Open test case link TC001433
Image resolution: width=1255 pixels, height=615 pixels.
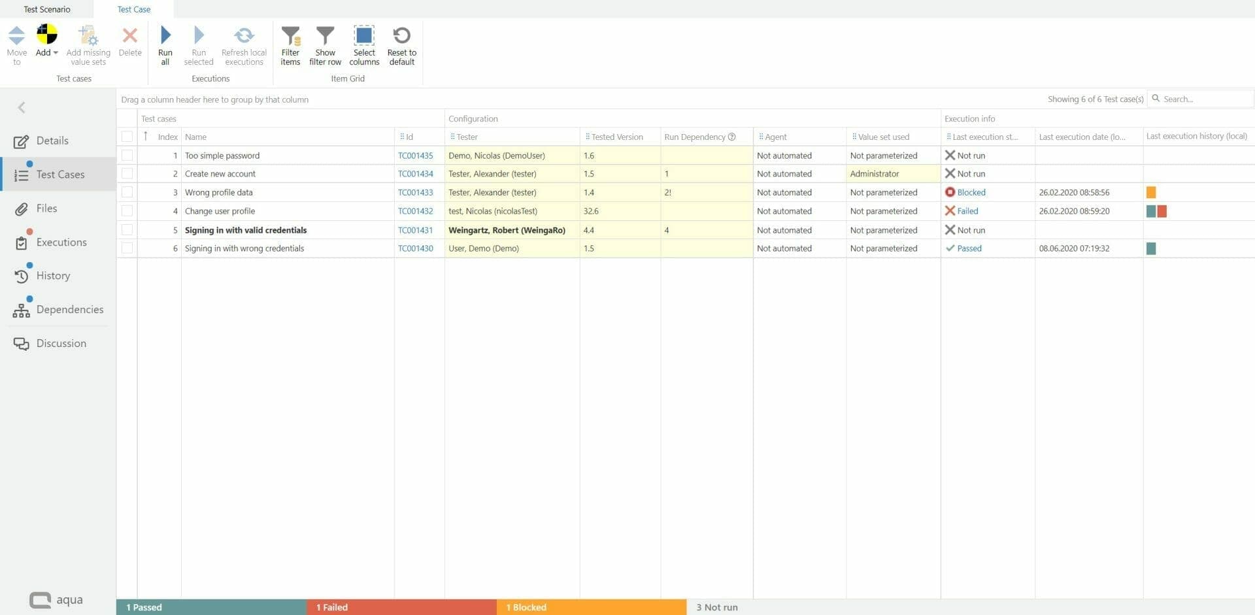(415, 192)
